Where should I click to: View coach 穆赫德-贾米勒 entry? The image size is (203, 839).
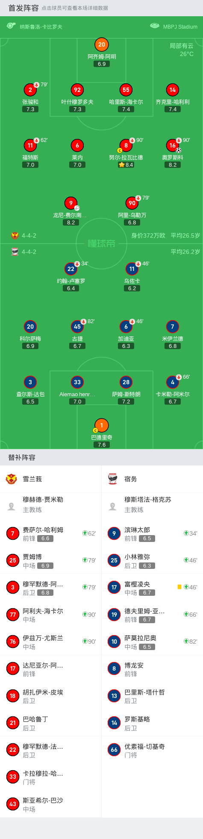click(51, 504)
